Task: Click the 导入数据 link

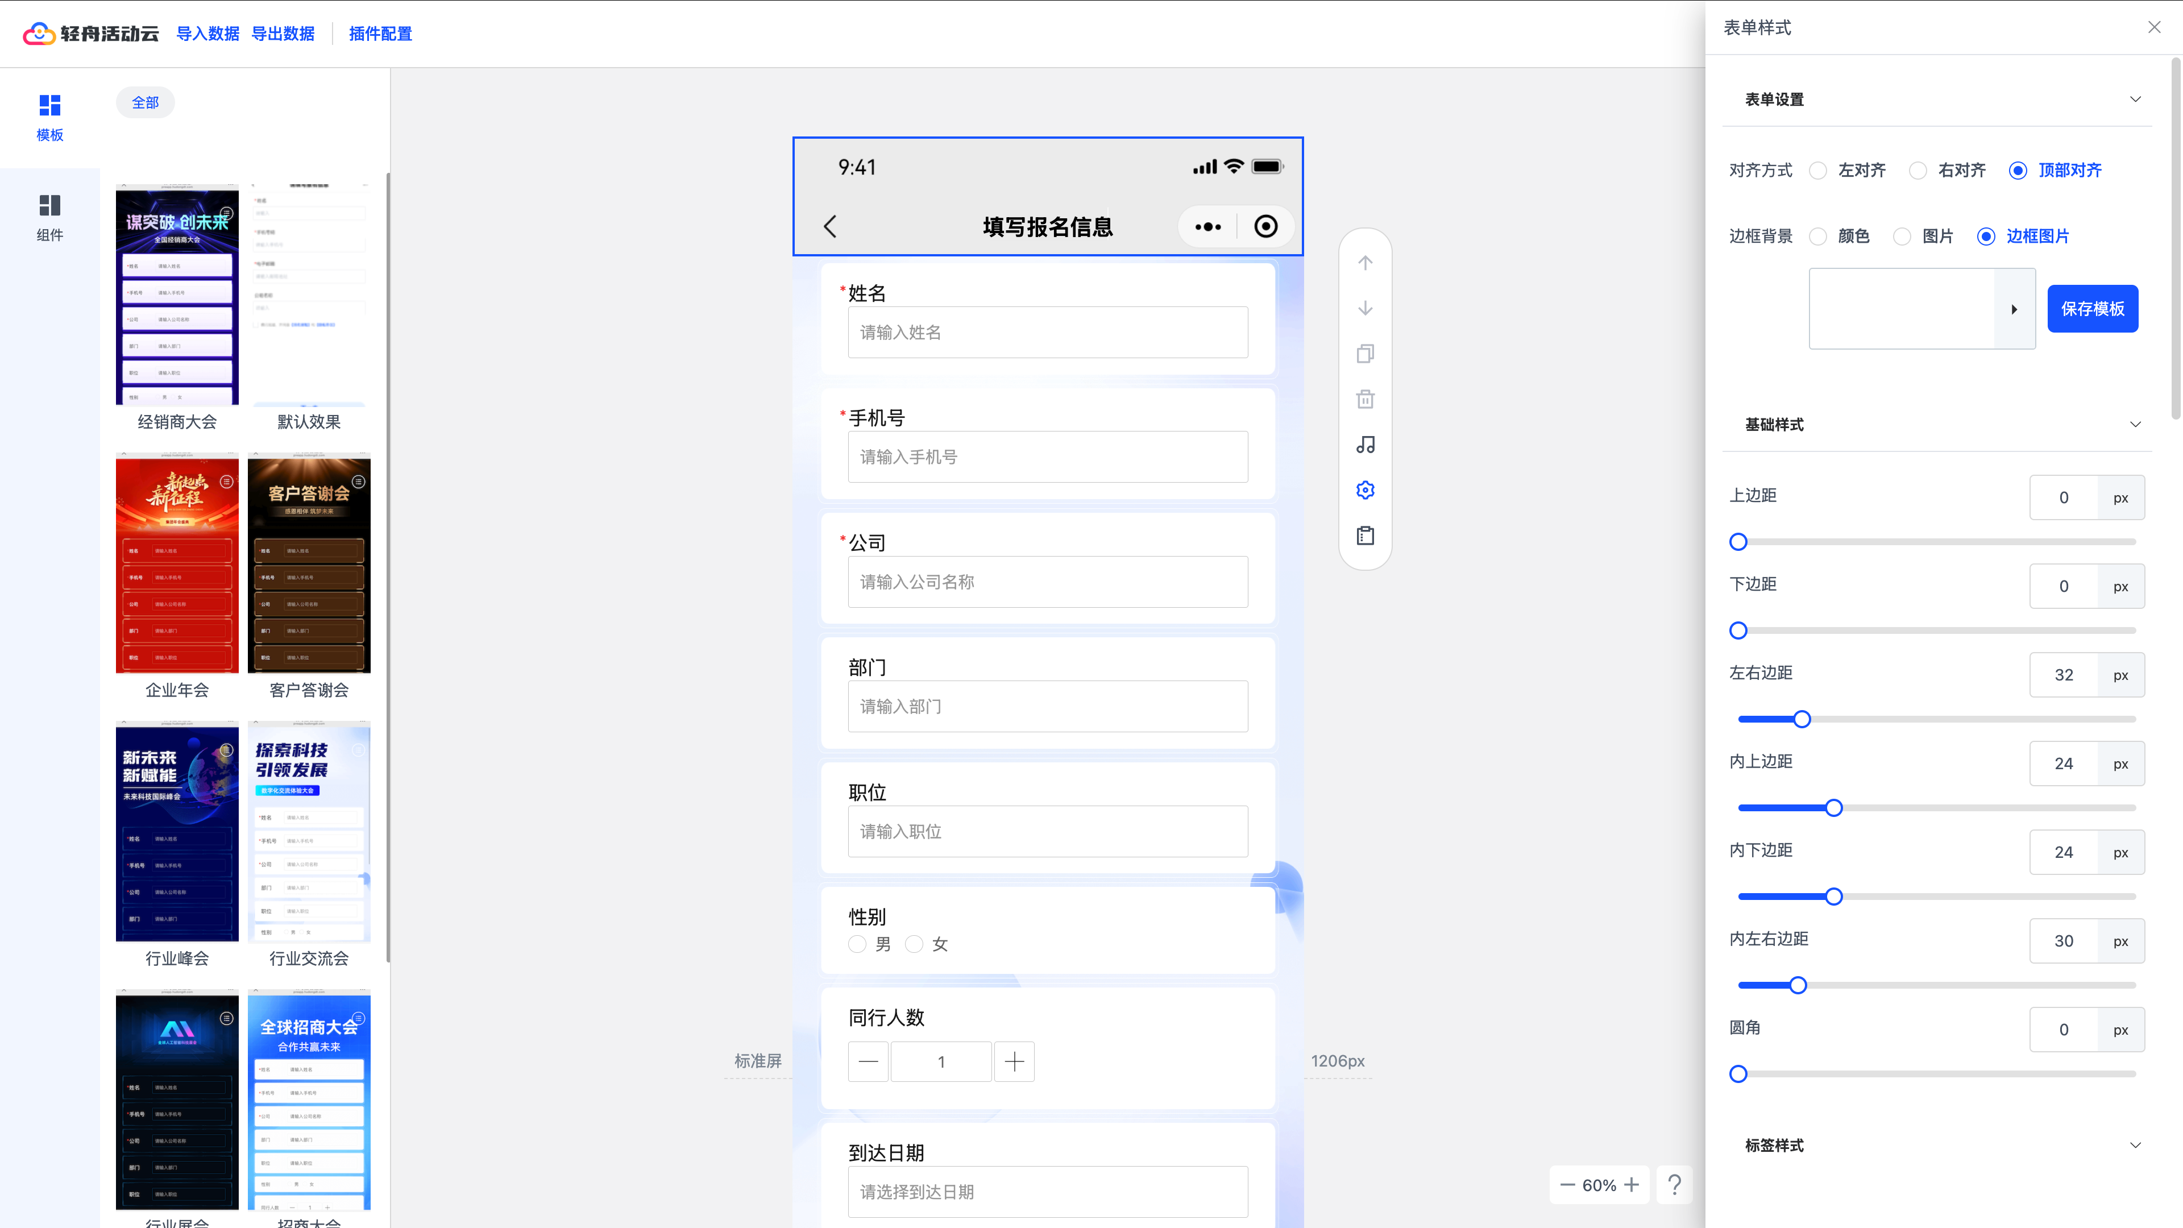Action: coord(207,34)
